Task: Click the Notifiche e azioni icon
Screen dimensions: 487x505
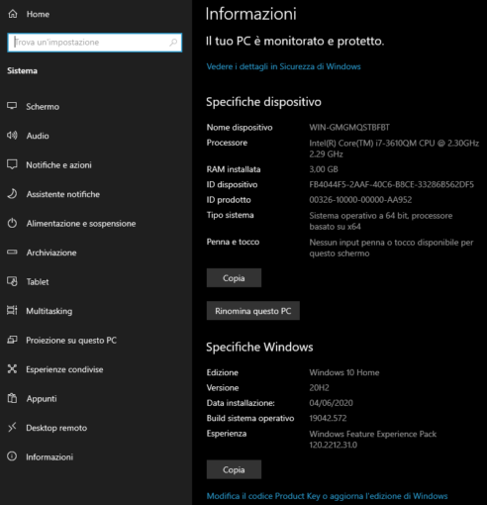Action: [x=12, y=164]
